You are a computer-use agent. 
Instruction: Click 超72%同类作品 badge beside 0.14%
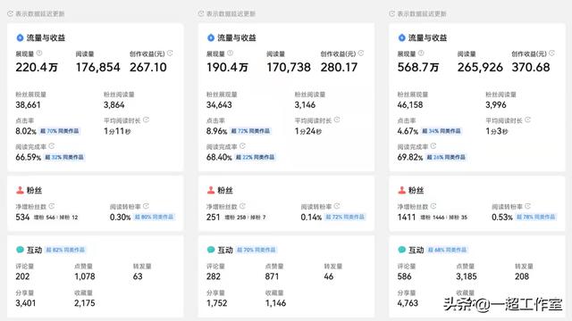(x=345, y=217)
